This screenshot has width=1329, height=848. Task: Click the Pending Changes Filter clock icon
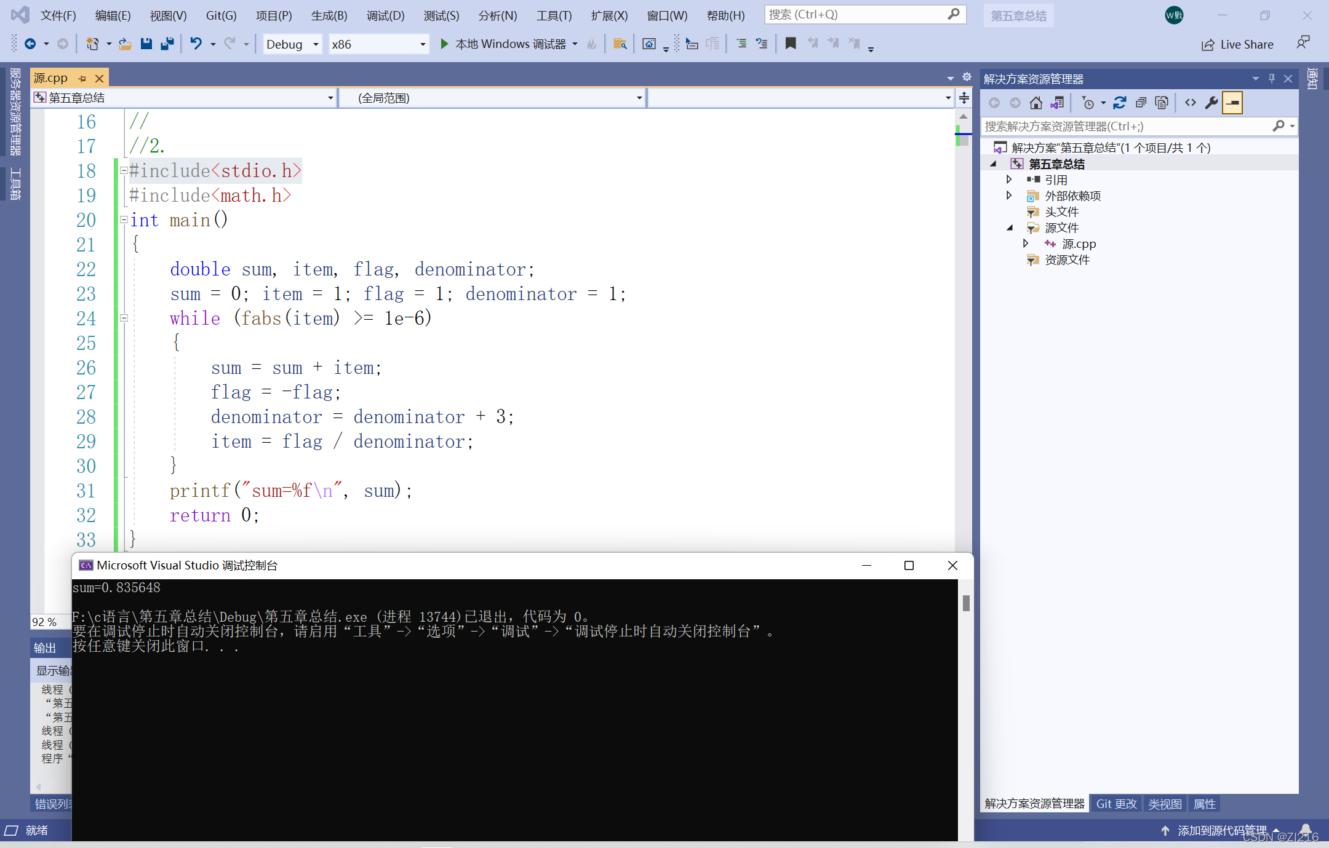point(1088,103)
